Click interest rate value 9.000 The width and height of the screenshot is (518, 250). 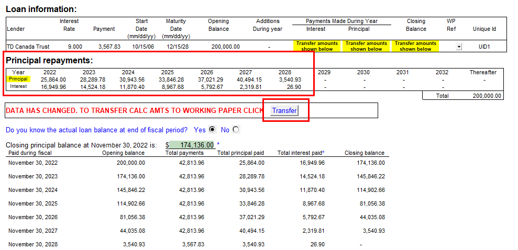click(75, 47)
